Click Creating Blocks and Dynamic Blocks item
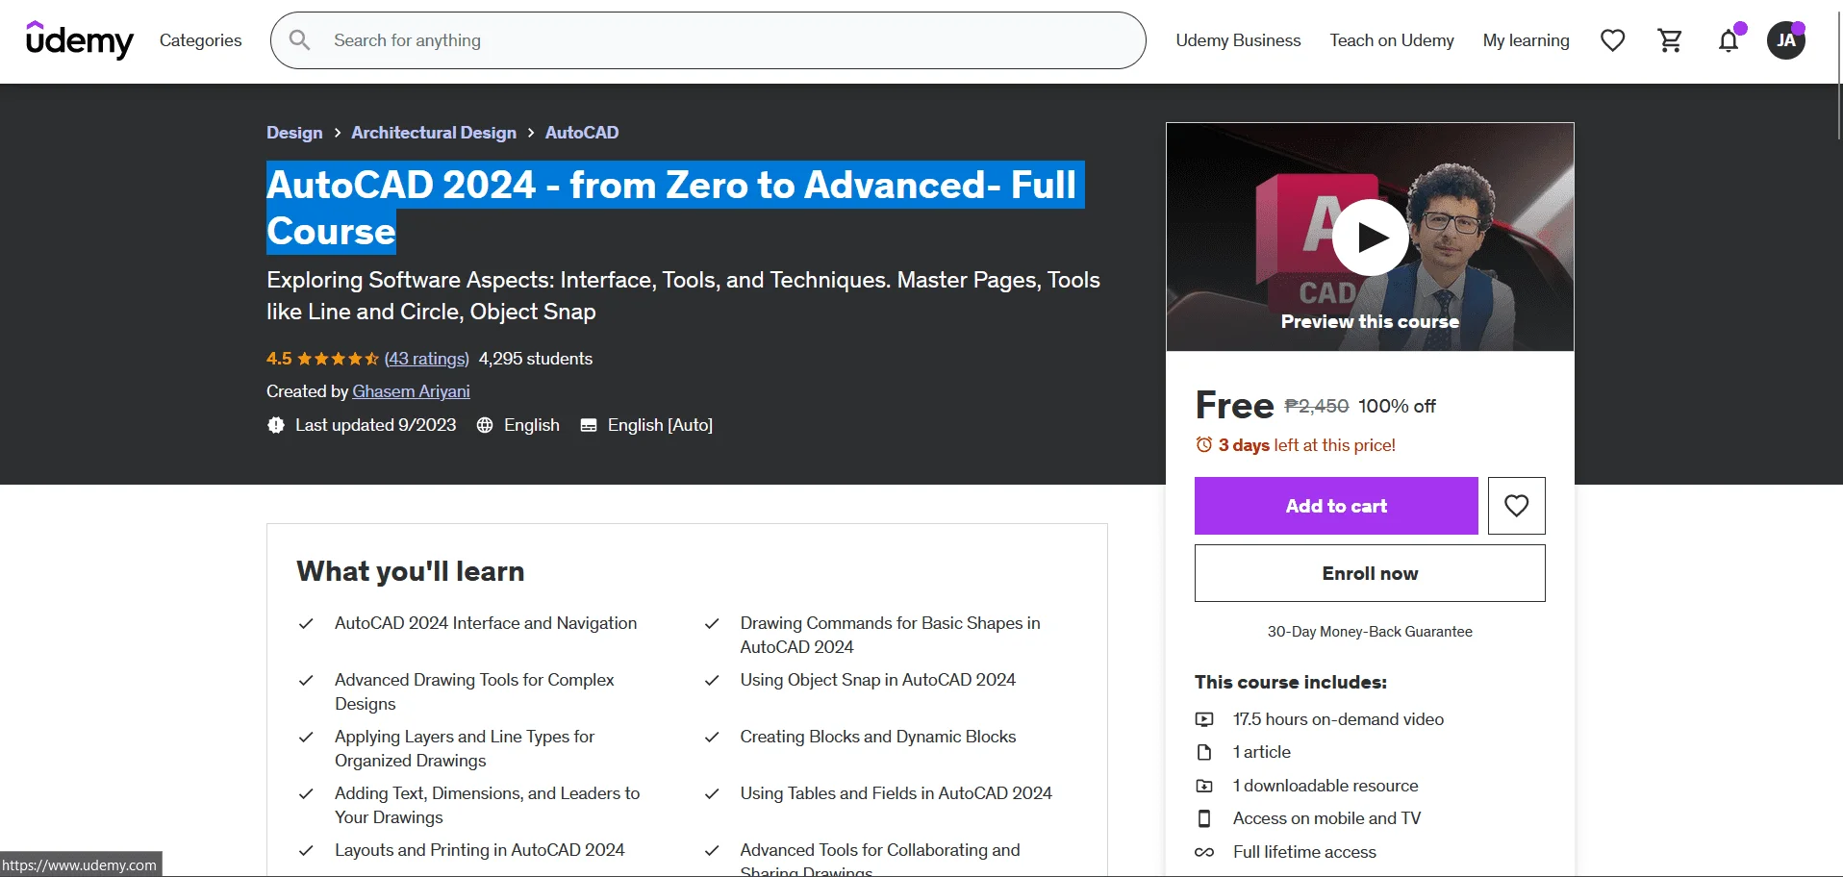 pos(877,737)
